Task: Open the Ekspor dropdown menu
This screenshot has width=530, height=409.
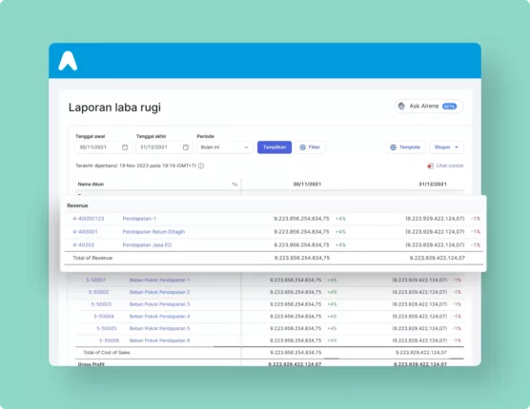Action: [x=446, y=147]
